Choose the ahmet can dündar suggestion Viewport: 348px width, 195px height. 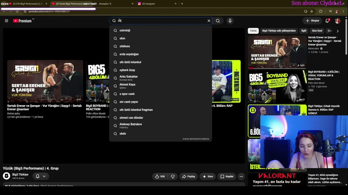[160, 118]
